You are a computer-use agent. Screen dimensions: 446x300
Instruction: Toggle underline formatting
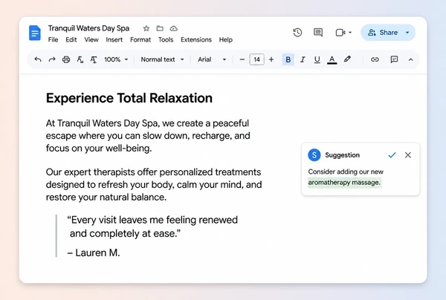317,59
